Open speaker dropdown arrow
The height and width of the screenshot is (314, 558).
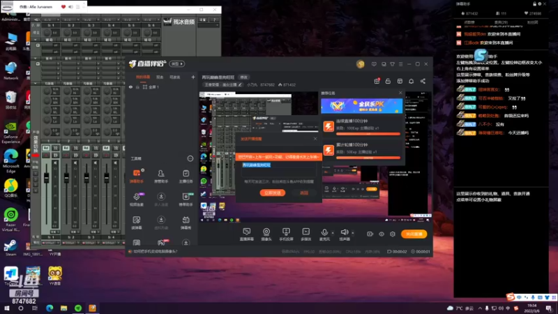pos(353,233)
